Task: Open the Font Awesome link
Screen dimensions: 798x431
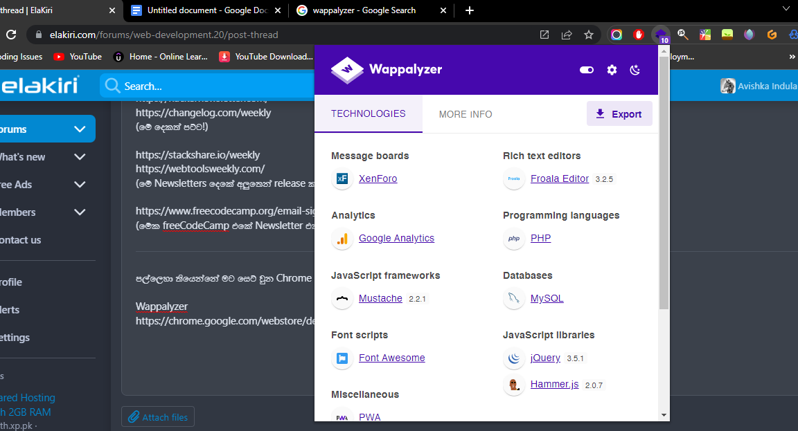Action: [x=392, y=358]
